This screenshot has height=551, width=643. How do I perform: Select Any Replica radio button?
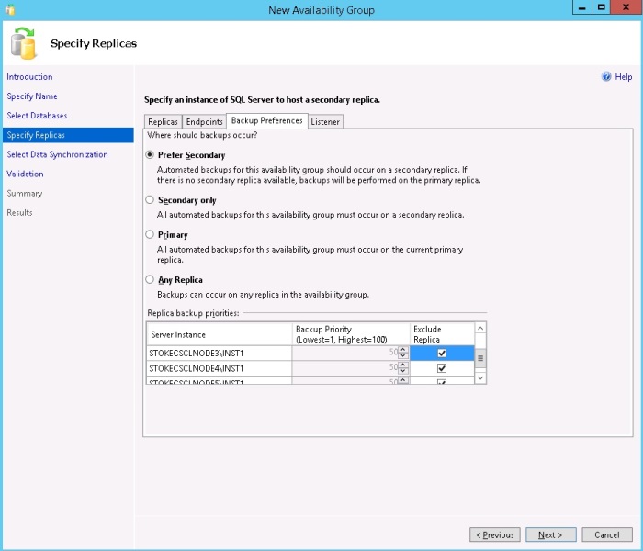click(x=150, y=279)
